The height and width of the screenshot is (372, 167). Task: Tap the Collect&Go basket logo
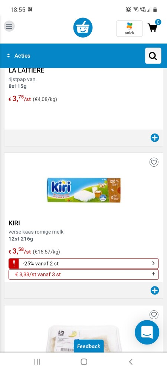point(83,28)
